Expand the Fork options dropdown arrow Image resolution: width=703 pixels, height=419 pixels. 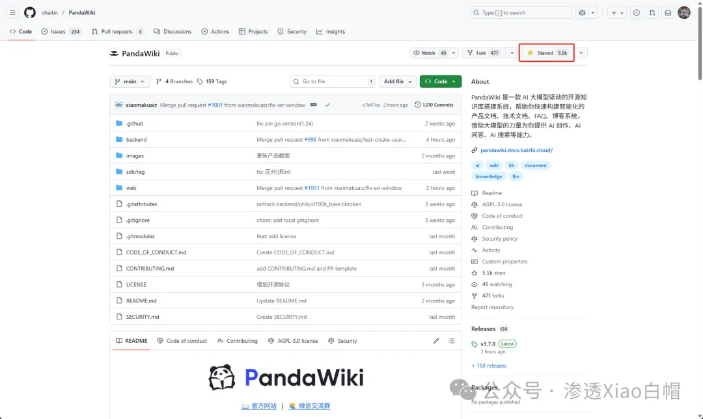(x=512, y=53)
